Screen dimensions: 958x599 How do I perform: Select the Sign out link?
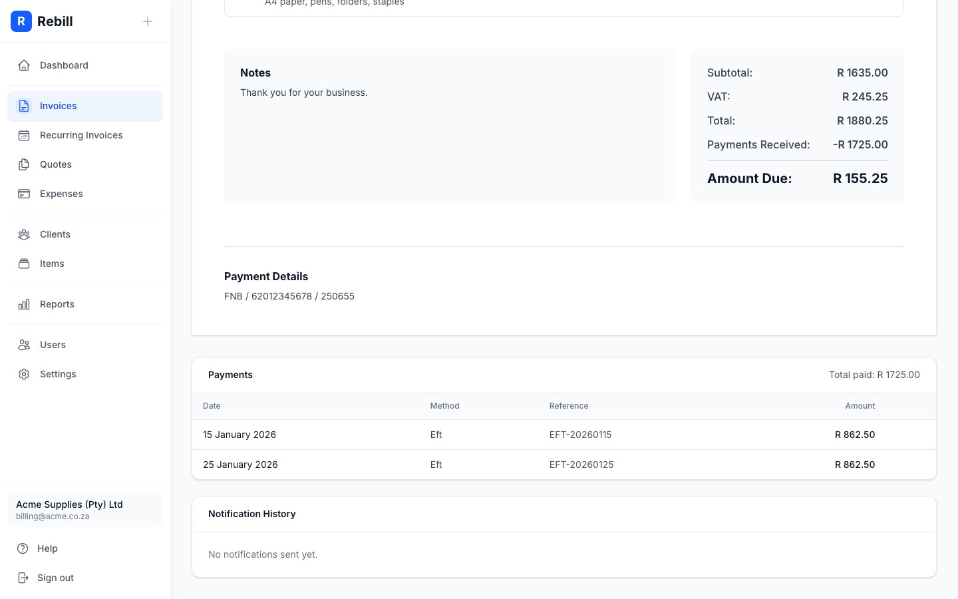55,578
